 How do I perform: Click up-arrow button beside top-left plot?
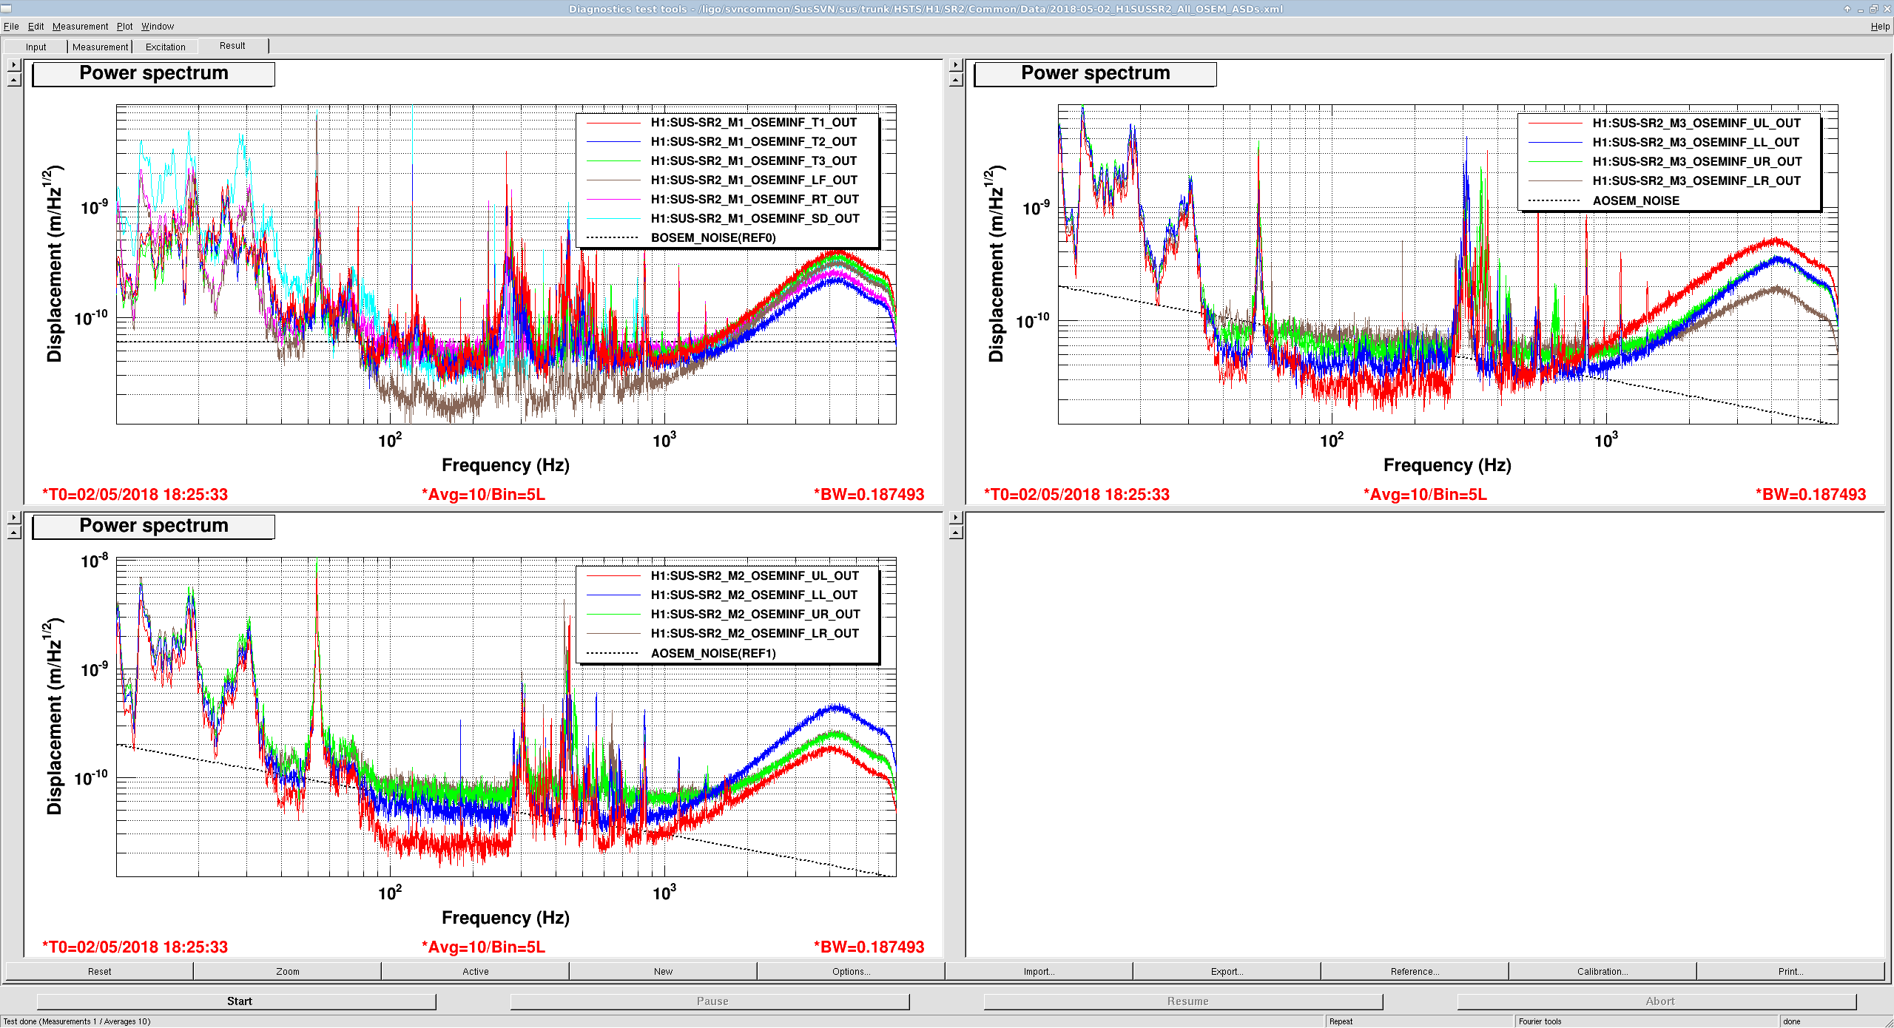(14, 80)
